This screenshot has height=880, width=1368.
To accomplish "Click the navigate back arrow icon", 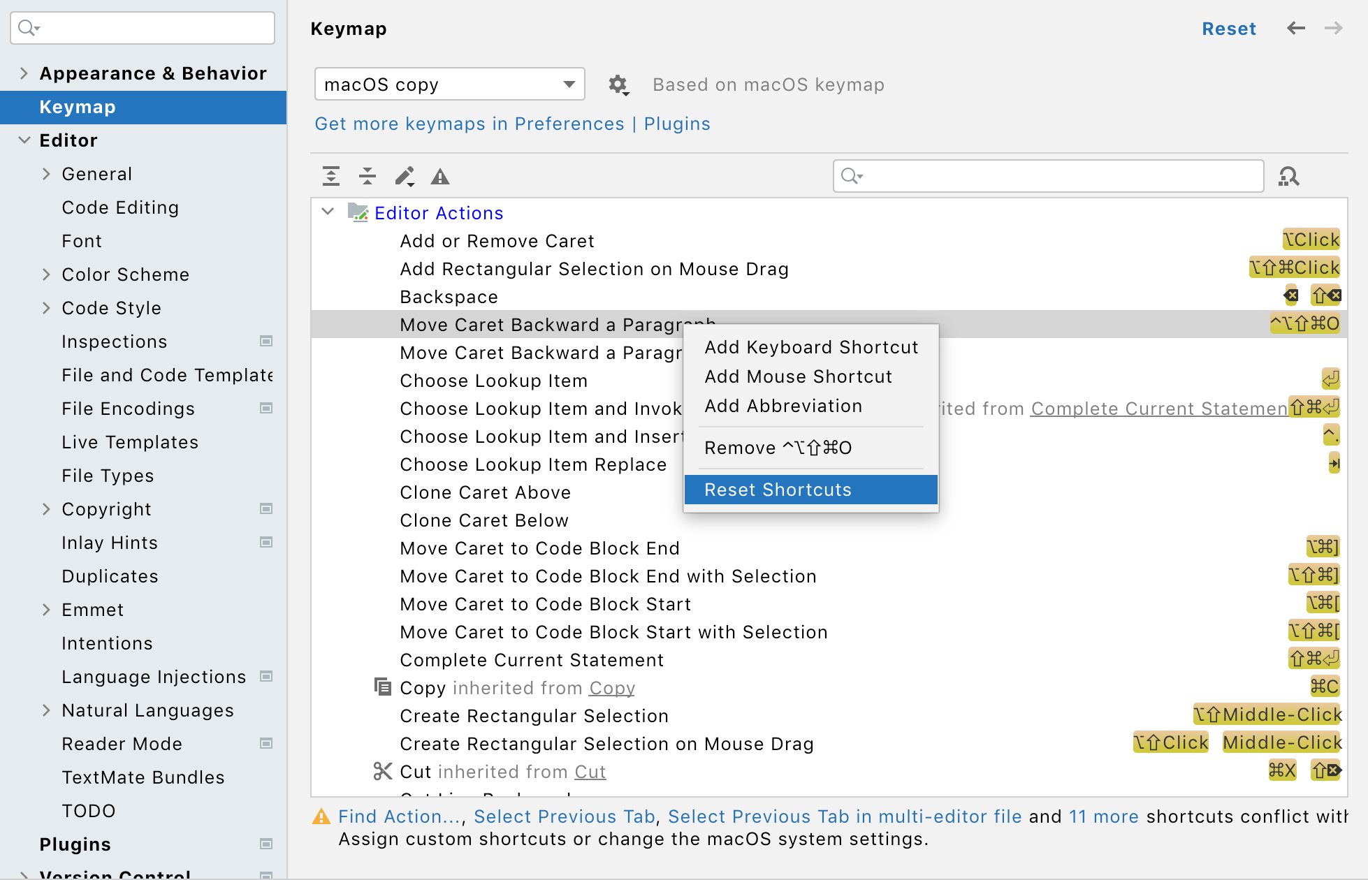I will (1295, 28).
